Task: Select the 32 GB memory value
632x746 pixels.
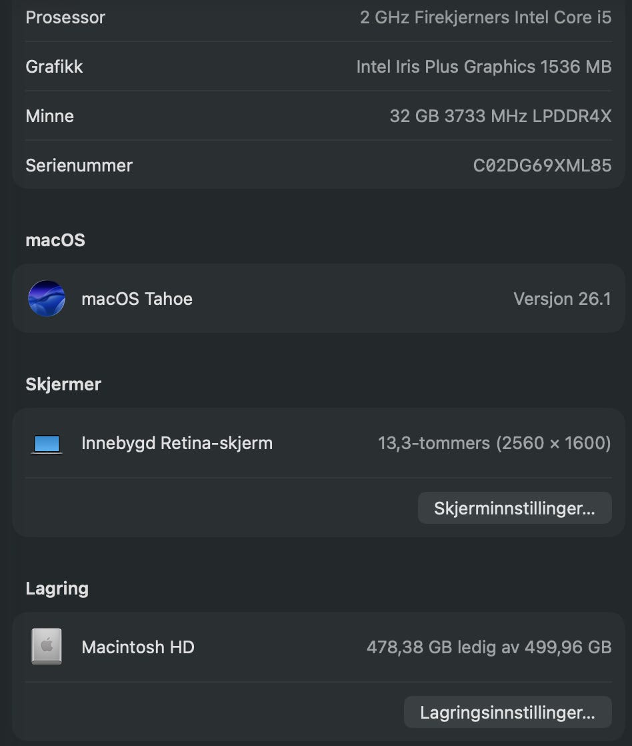Action: (x=500, y=116)
